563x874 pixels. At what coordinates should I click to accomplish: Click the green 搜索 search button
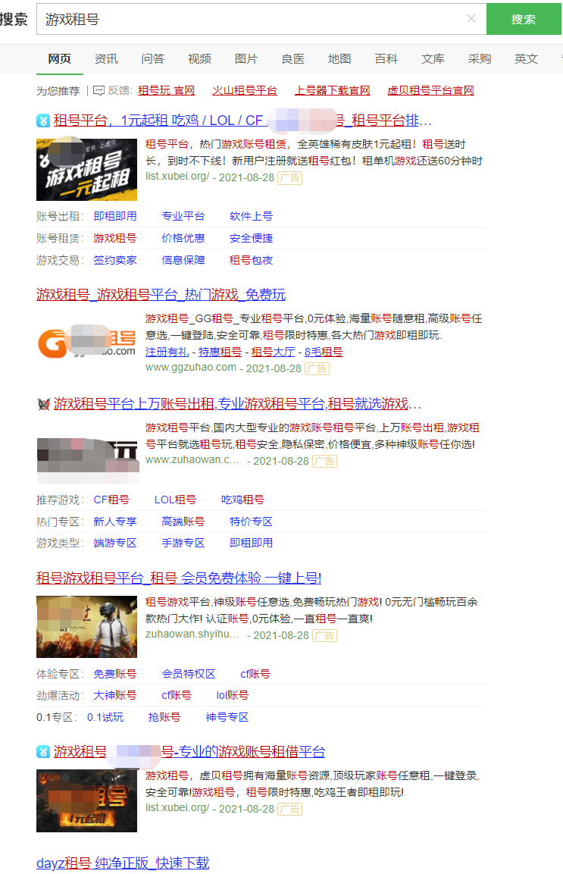tap(523, 19)
